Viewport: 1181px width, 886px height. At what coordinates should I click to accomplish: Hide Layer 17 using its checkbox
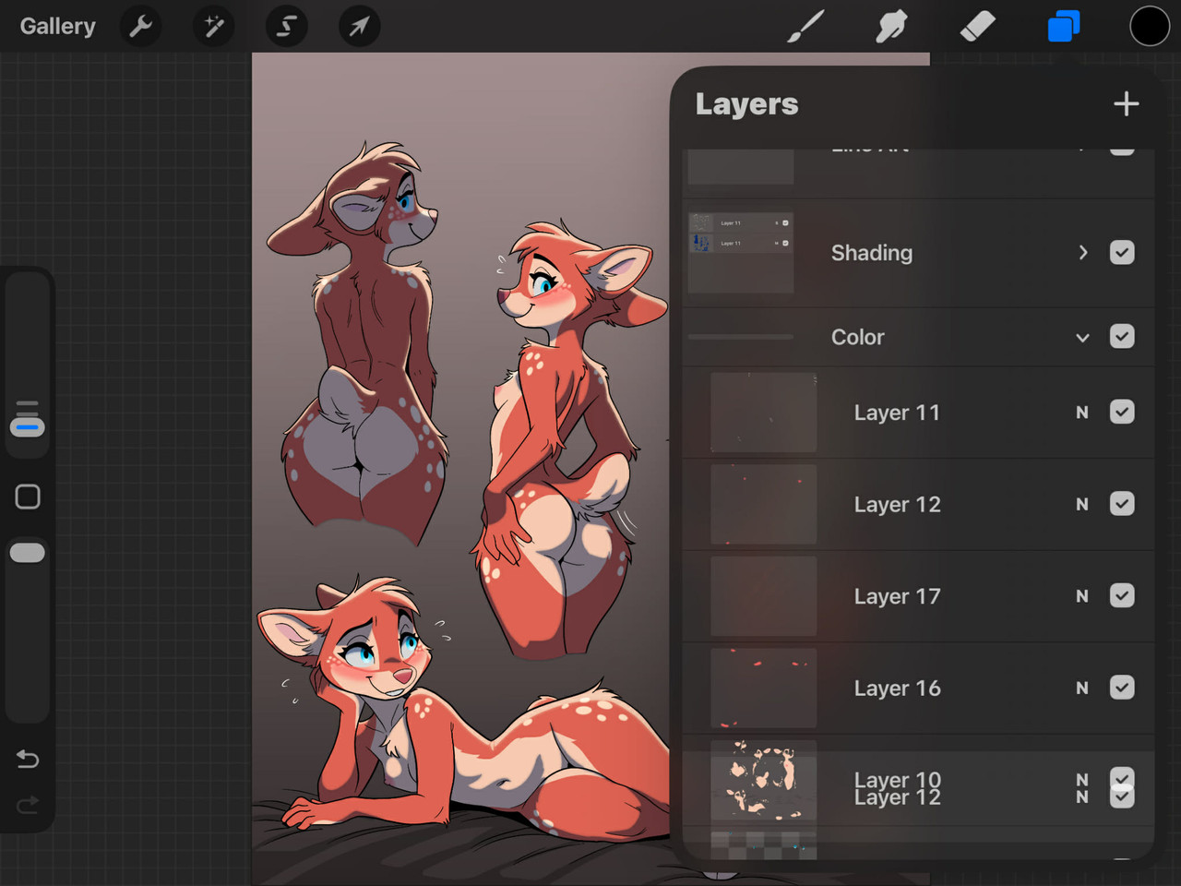[x=1122, y=595]
